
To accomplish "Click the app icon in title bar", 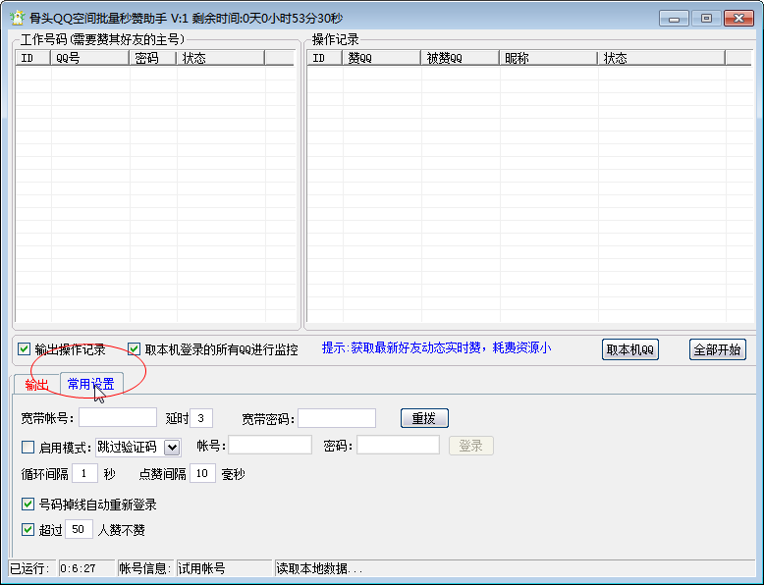I will click(x=17, y=18).
